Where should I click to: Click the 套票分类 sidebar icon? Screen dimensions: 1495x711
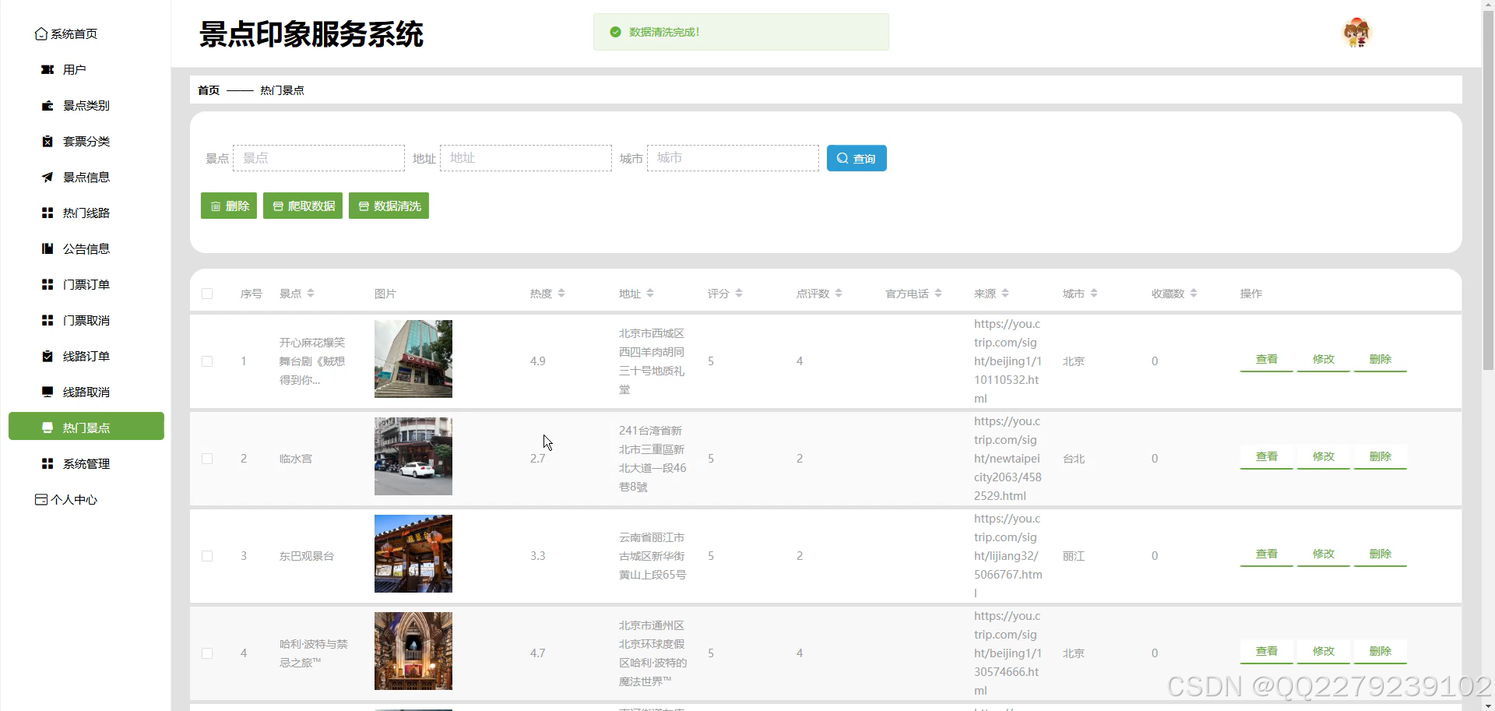[x=47, y=141]
